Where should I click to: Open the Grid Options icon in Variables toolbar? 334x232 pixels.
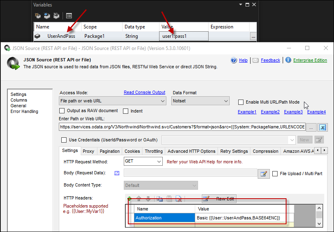click(x=69, y=16)
